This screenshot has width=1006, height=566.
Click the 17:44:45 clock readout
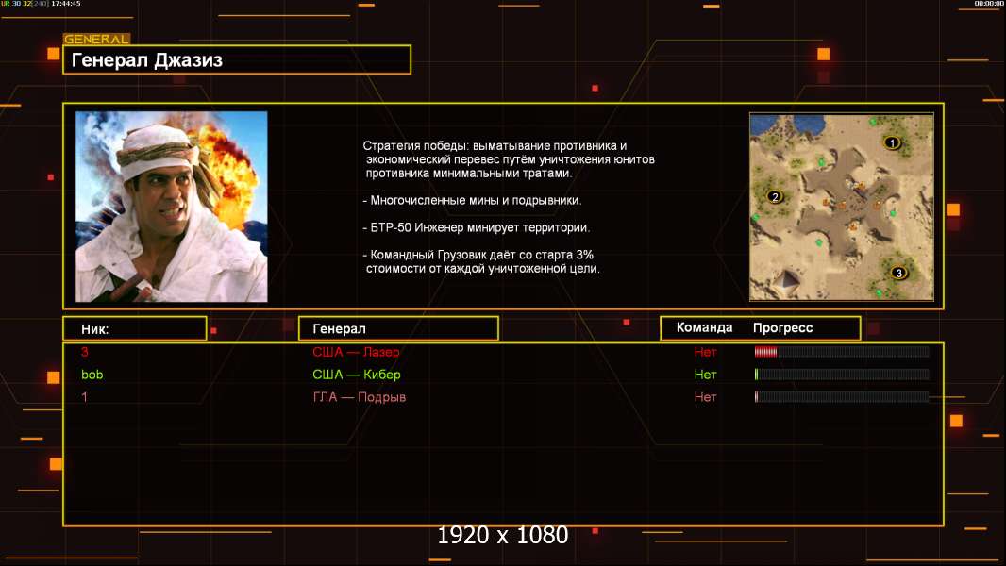pos(65,4)
